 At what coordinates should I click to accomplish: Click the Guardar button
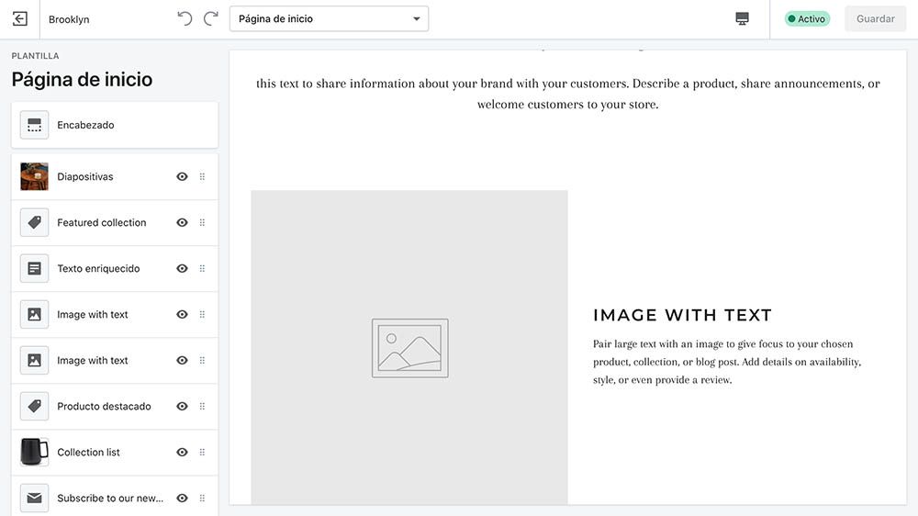tap(875, 18)
